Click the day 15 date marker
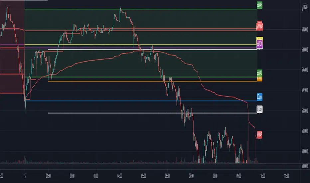This screenshot has width=310, height=183. (24, 176)
